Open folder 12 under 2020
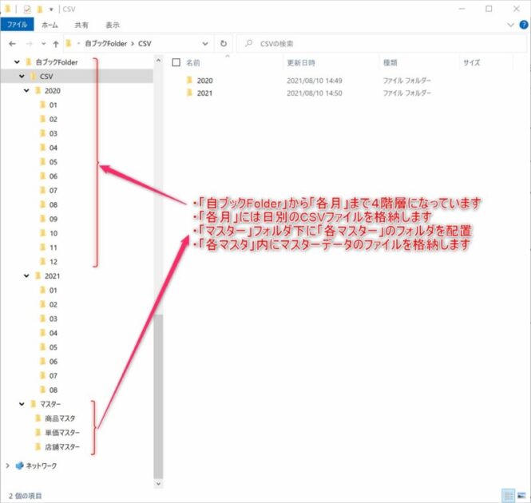Viewport: 531px width, 503px height. point(53,262)
